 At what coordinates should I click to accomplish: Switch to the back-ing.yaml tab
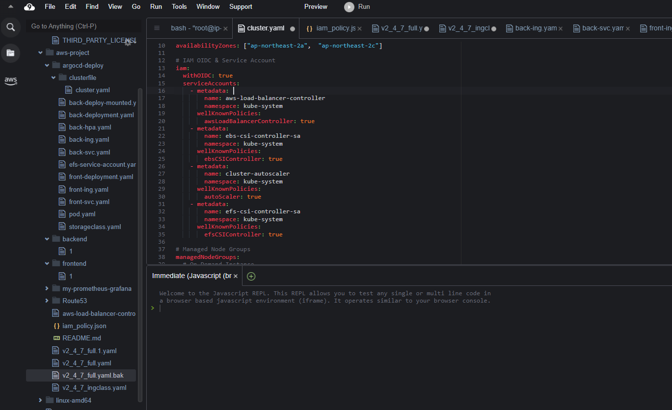(535, 28)
